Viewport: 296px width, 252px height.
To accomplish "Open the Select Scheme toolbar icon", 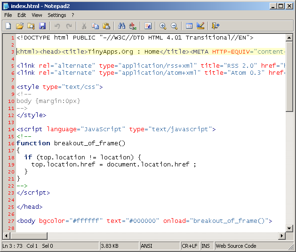I will [x=189, y=26].
